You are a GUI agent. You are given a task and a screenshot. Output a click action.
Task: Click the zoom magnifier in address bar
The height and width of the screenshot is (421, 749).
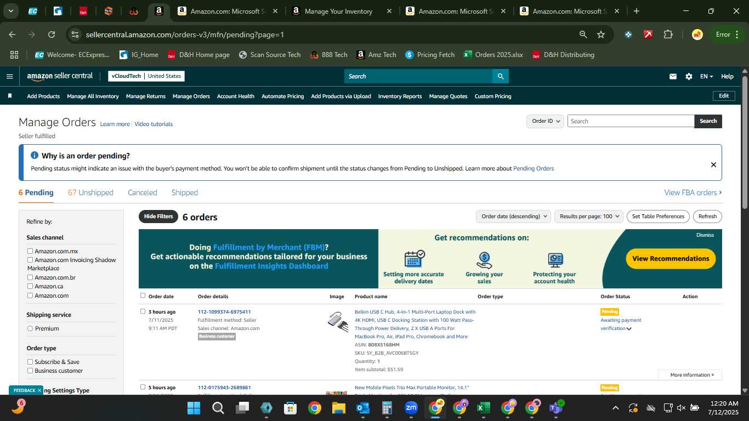(583, 35)
